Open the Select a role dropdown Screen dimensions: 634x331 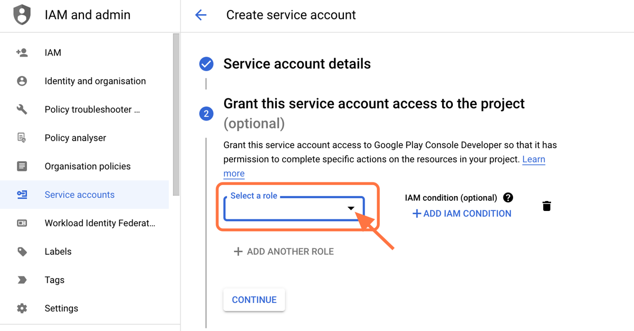(294, 208)
